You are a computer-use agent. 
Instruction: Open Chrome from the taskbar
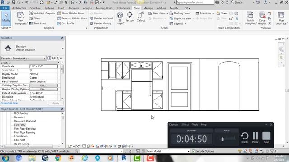pyautogui.click(x=58, y=158)
